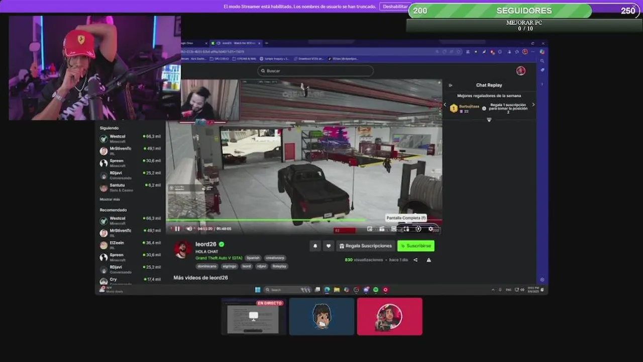Click the Regala Suscripciones button
The height and width of the screenshot is (362, 643).
point(365,246)
